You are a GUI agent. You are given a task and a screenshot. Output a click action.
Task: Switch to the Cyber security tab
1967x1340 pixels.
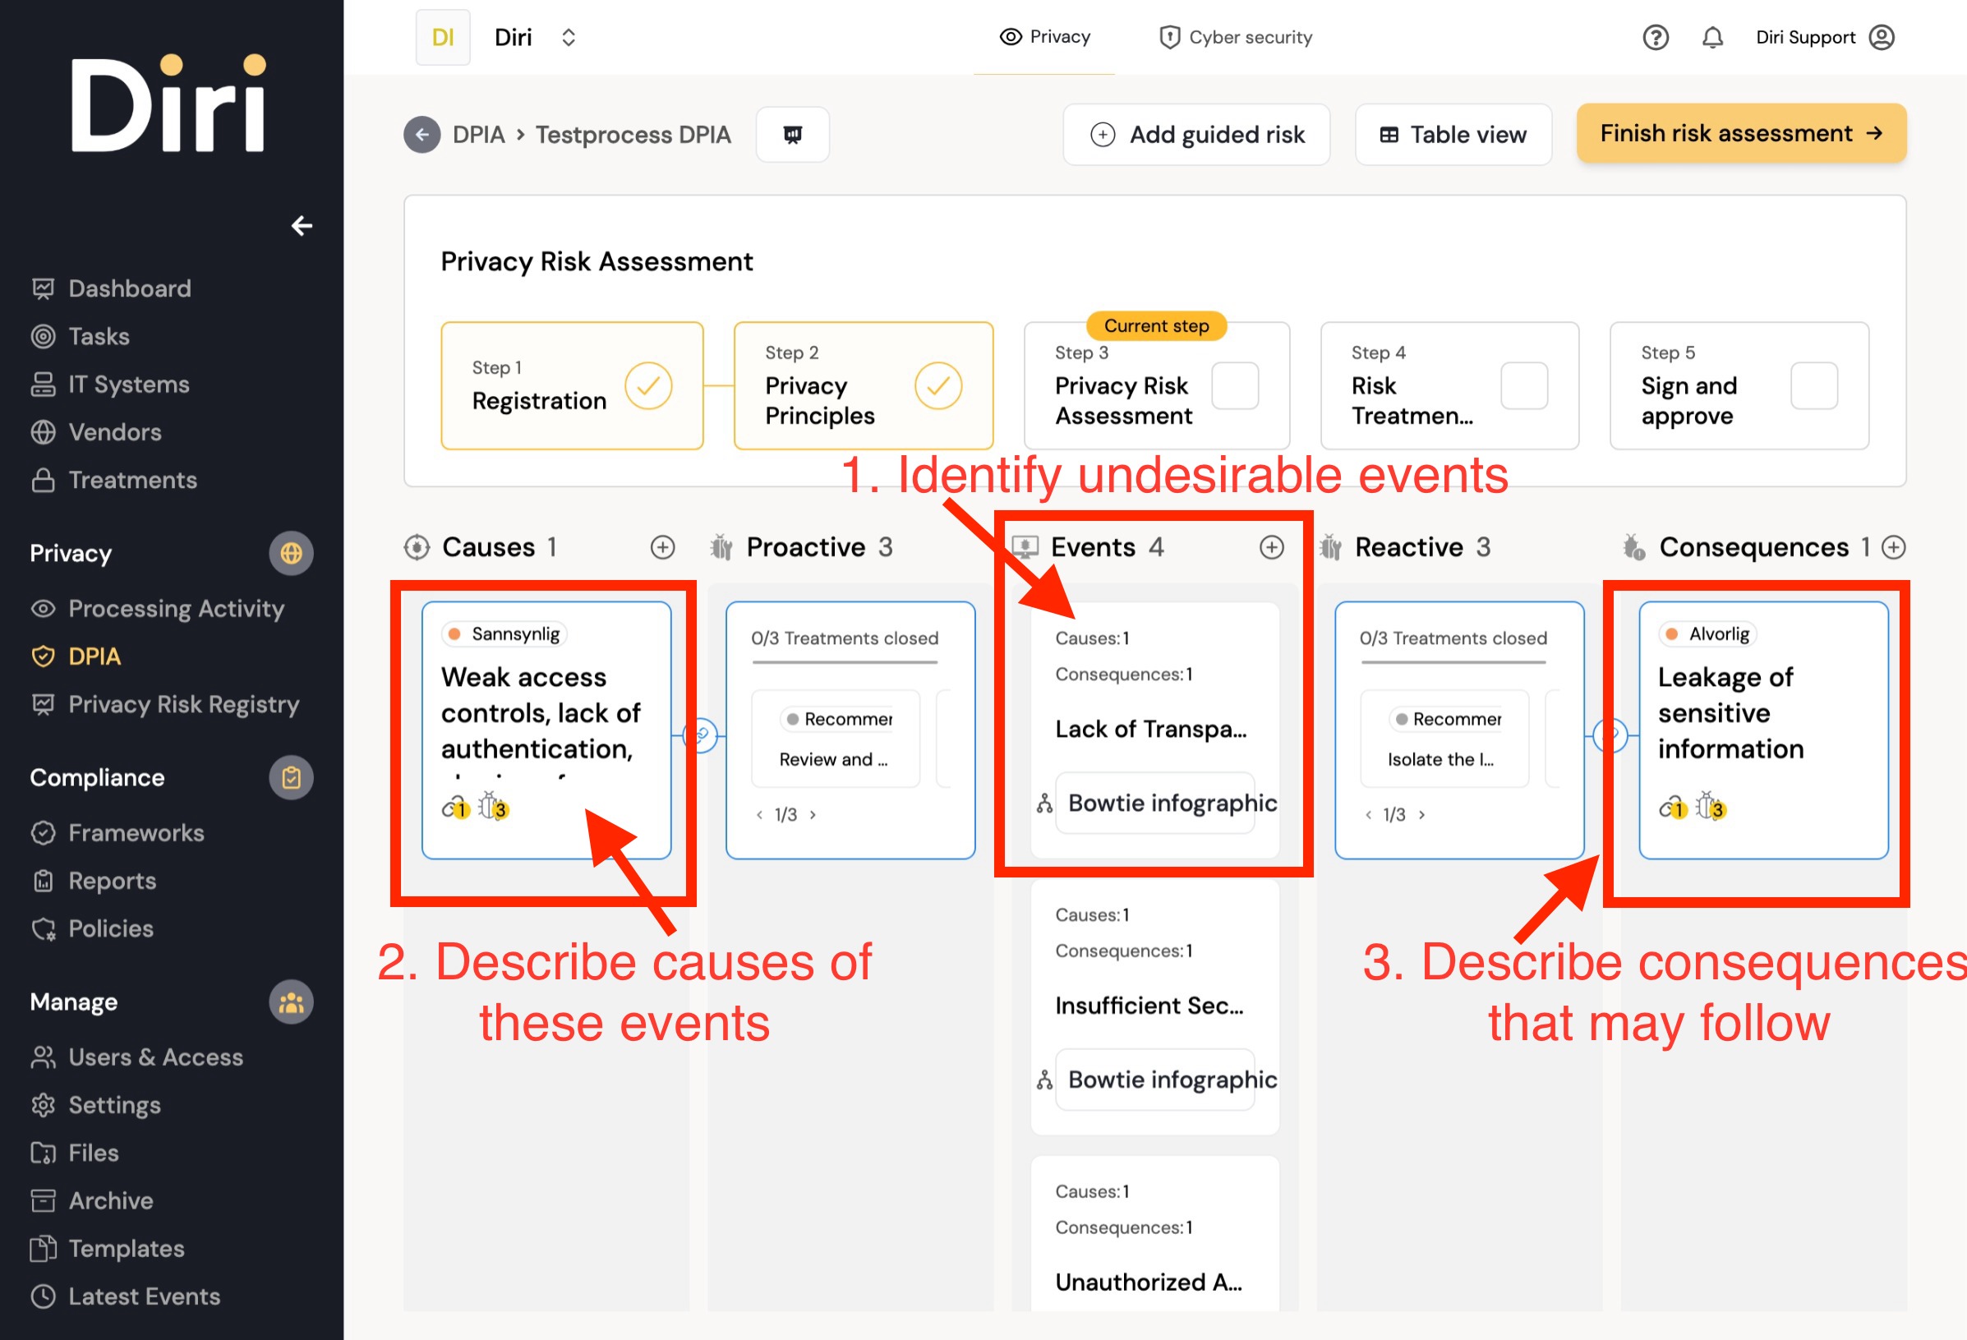click(x=1236, y=37)
